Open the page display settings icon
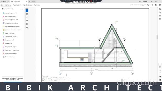This screenshot has width=162, height=91. click(x=160, y=80)
